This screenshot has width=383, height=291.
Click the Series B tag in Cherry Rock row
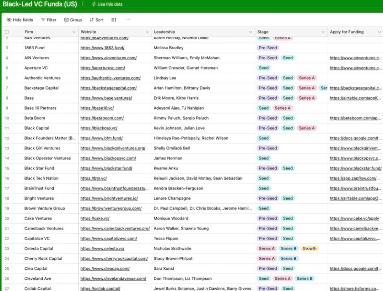coord(289,259)
